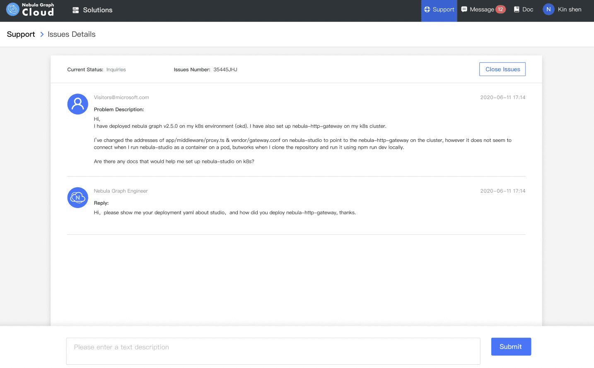The height and width of the screenshot is (368, 594).
Task: Open the Kin shen account menu
Action: click(x=570, y=9)
